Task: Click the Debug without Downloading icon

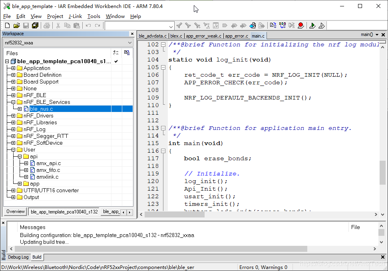Action: [321, 26]
